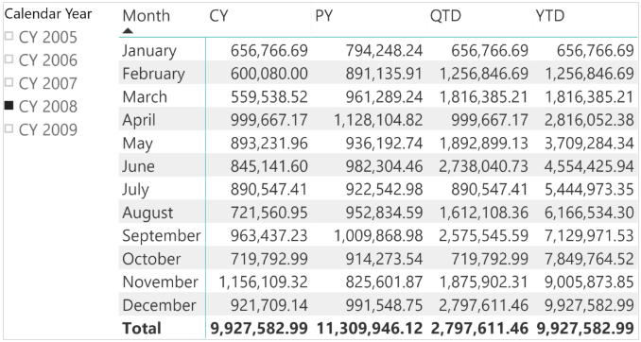Sort table by CY column header
641x342 pixels.
[218, 16]
